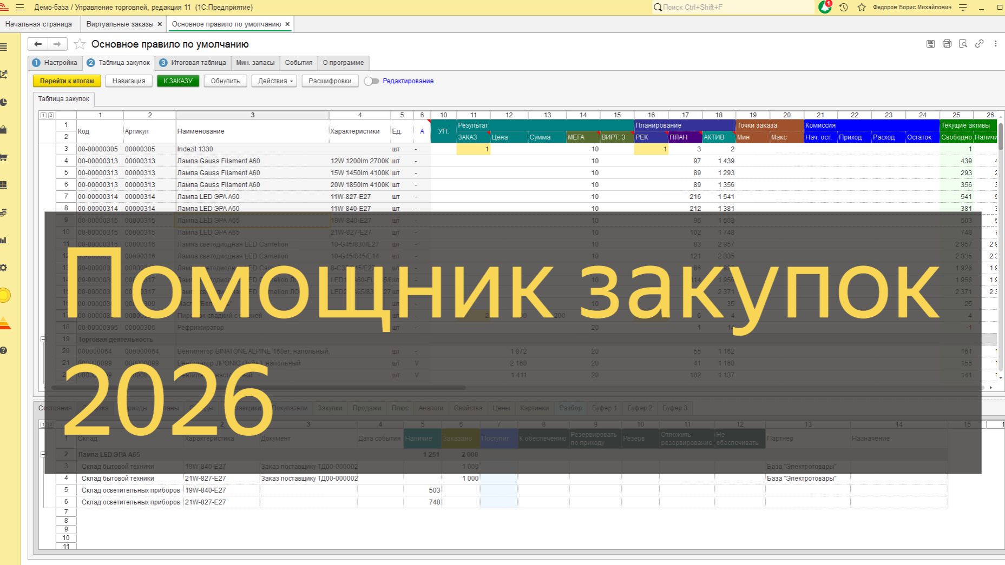The width and height of the screenshot is (1005, 565).
Task: Open the Виртуальные заказы tab
Action: pos(120,24)
